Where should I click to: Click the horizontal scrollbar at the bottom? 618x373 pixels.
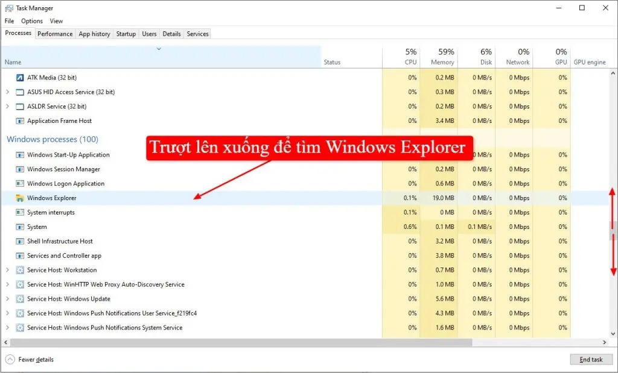(241, 342)
